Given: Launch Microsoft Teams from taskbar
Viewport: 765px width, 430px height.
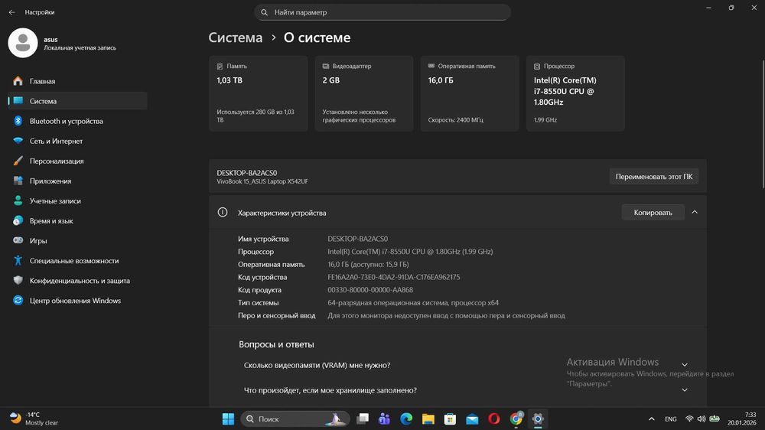Looking at the screenshot, I should click(x=385, y=419).
